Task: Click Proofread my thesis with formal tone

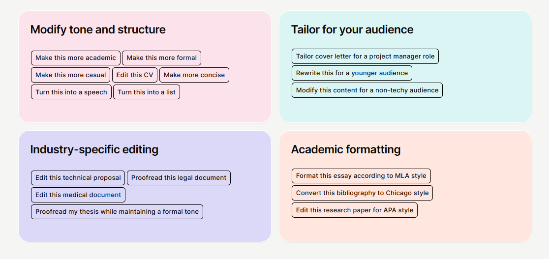Action: pyautogui.click(x=117, y=212)
